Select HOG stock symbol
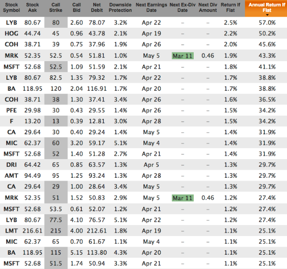This screenshot has width=287, height=269. (11, 33)
